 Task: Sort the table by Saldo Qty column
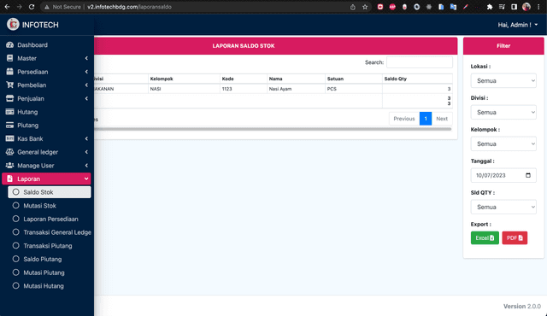click(x=417, y=79)
